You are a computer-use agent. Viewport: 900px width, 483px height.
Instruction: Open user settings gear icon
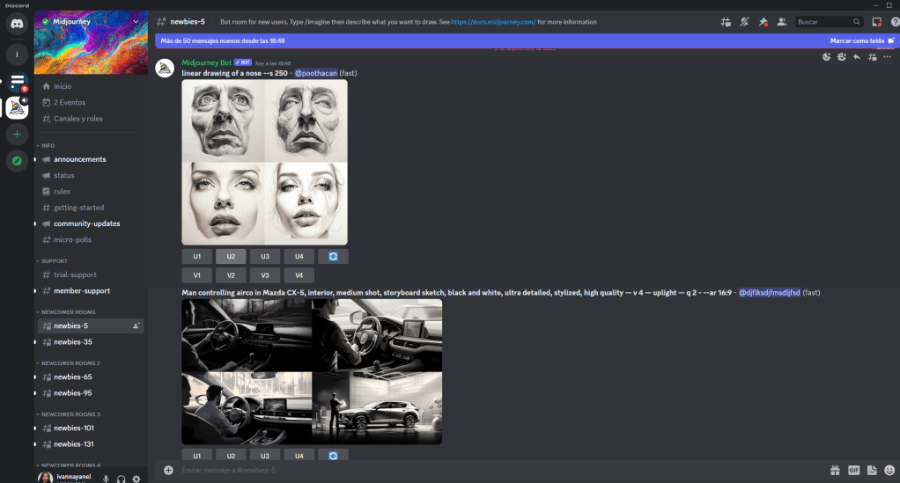[x=136, y=479]
